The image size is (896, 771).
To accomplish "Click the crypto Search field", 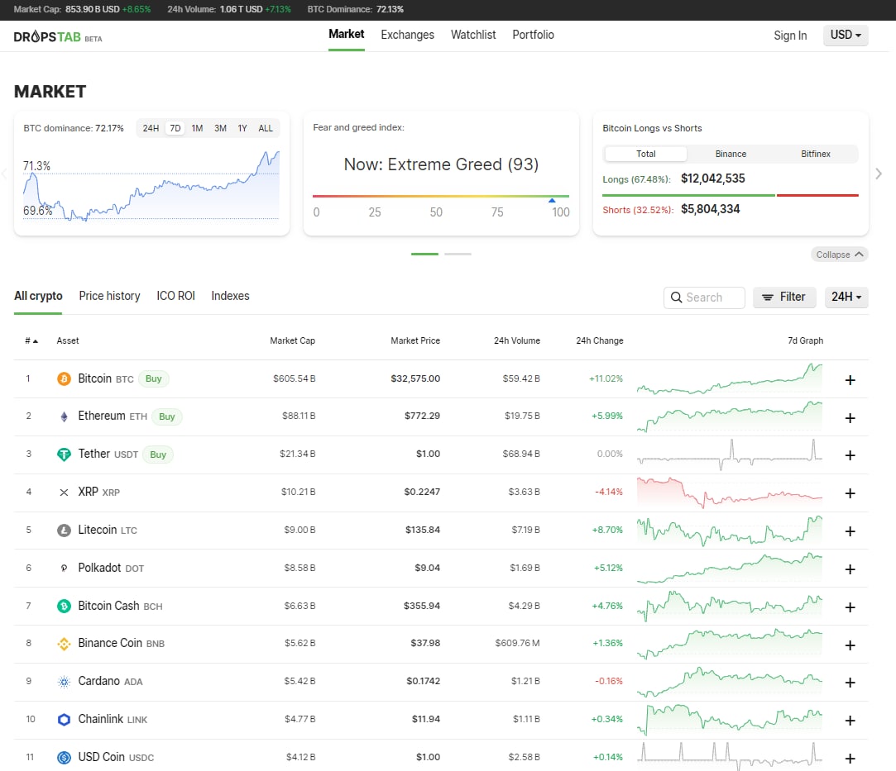I will (x=704, y=297).
